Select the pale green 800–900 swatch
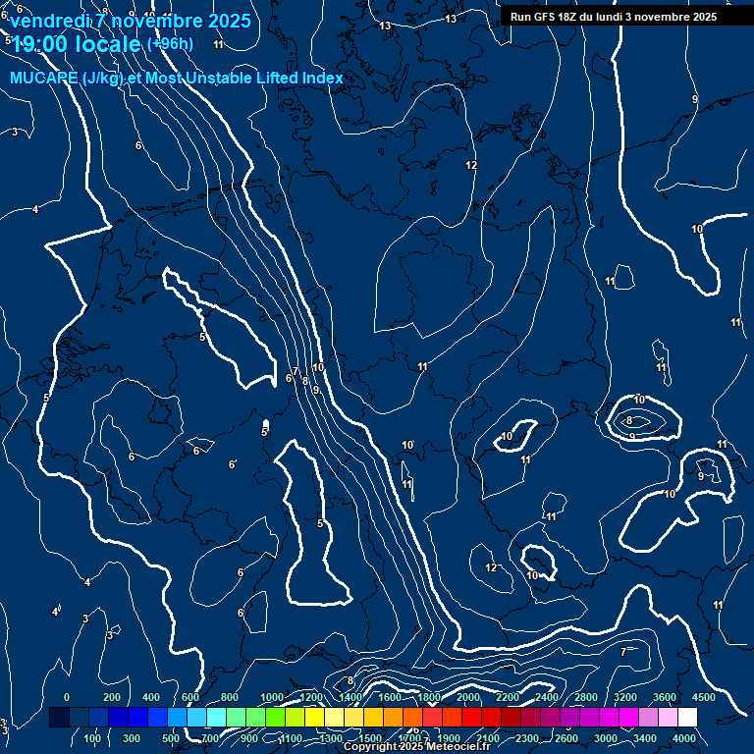Screen dimensions: 754x754 point(236,717)
